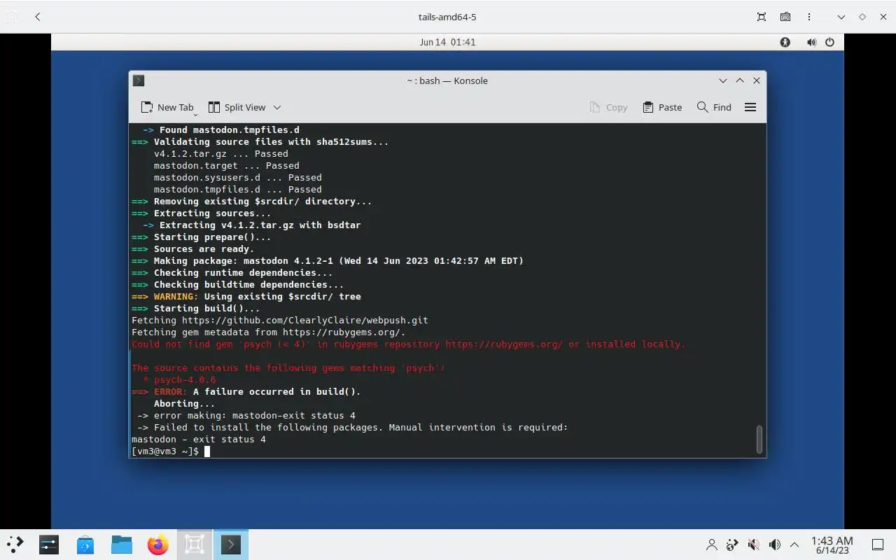Open System Settings from the taskbar
The height and width of the screenshot is (560, 896).
[x=49, y=545]
